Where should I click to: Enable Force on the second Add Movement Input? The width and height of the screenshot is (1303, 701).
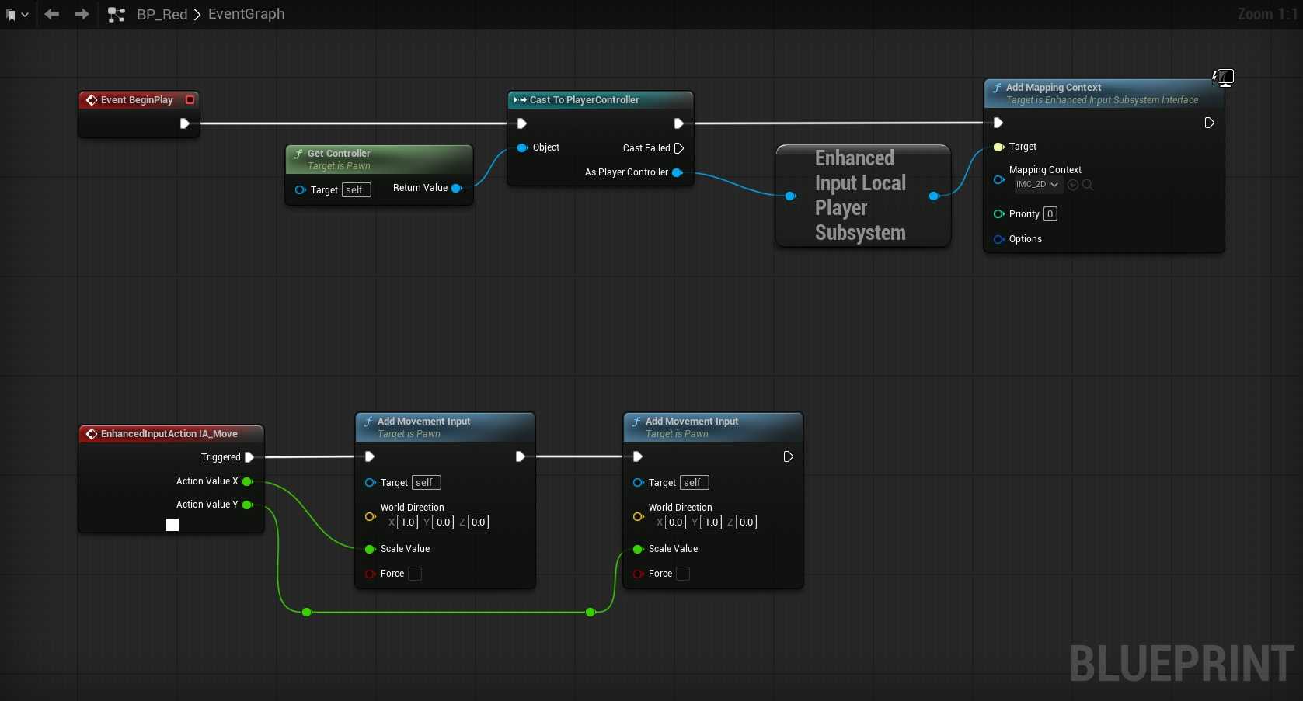click(683, 574)
